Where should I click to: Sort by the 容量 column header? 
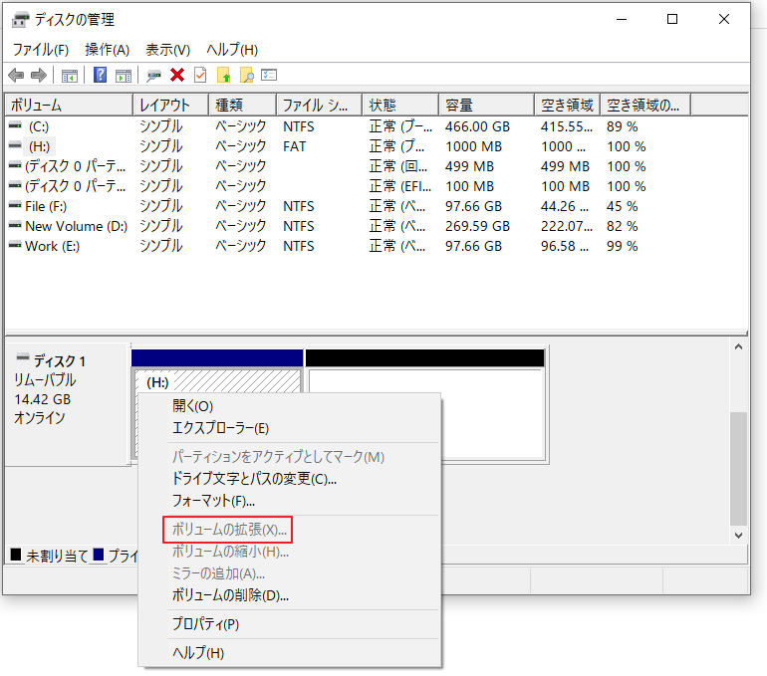pos(459,105)
